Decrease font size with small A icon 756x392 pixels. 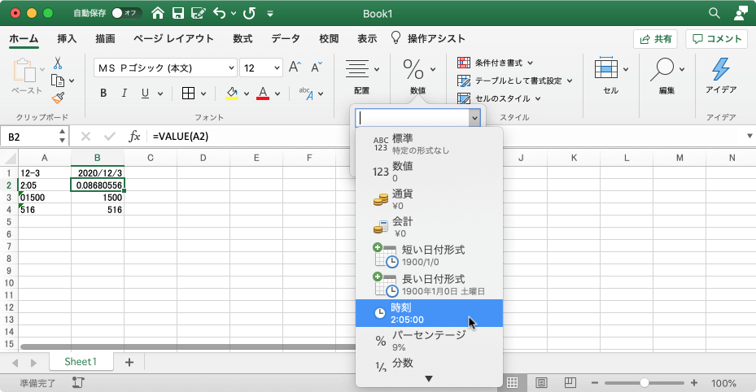point(316,67)
